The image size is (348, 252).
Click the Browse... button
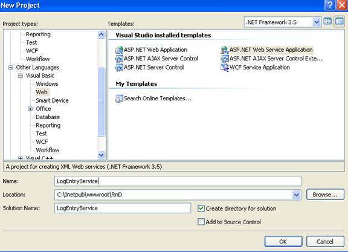point(325,195)
